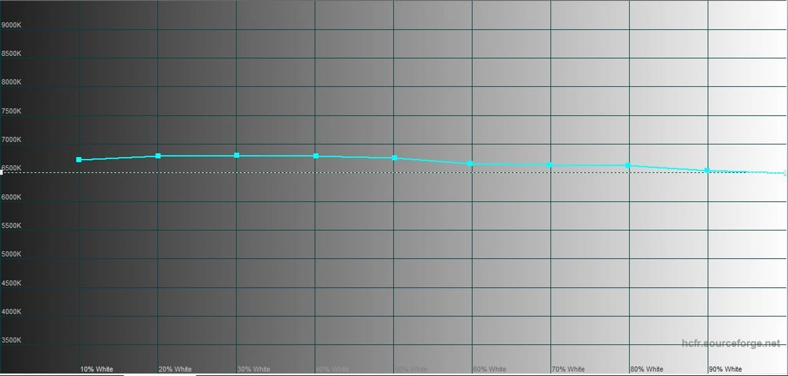Click the "30% White" x-axis label
Image resolution: width=788 pixels, height=376 pixels.
[x=254, y=369]
